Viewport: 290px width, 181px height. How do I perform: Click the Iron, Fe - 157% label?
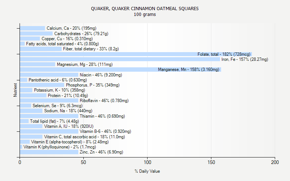click(x=245, y=59)
